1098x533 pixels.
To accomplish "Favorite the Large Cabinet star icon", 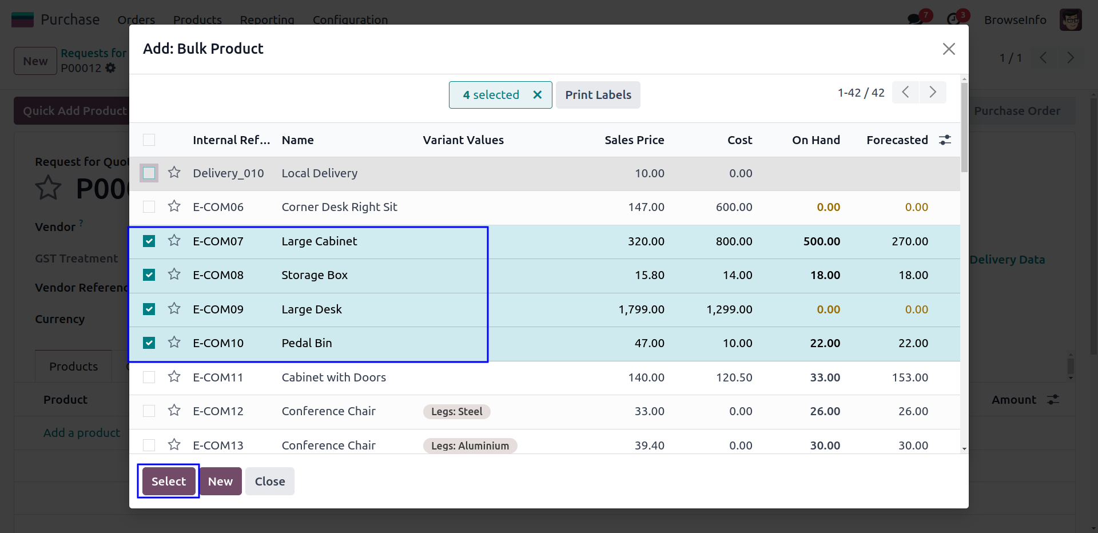I will [x=174, y=241].
